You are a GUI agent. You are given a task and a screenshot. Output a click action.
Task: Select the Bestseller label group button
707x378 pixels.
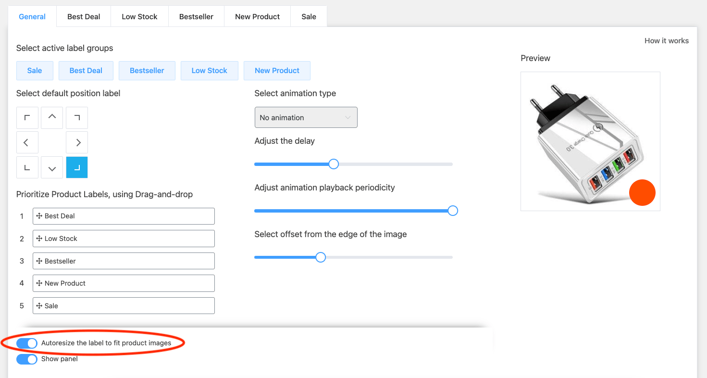[147, 70]
